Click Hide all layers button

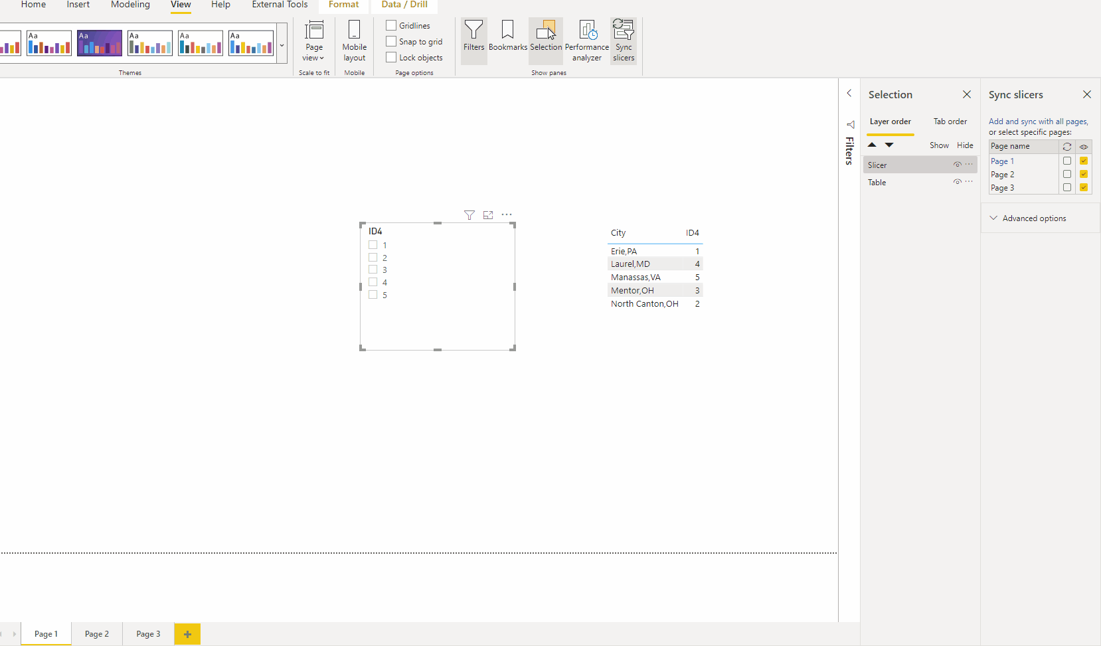coord(965,145)
